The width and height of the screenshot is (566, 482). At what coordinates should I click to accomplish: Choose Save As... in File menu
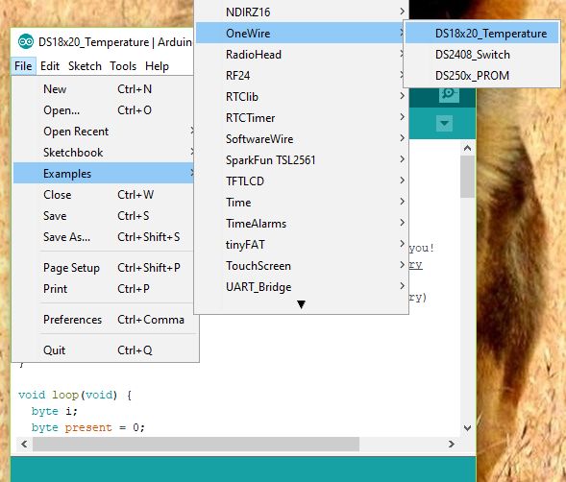[x=104, y=236]
